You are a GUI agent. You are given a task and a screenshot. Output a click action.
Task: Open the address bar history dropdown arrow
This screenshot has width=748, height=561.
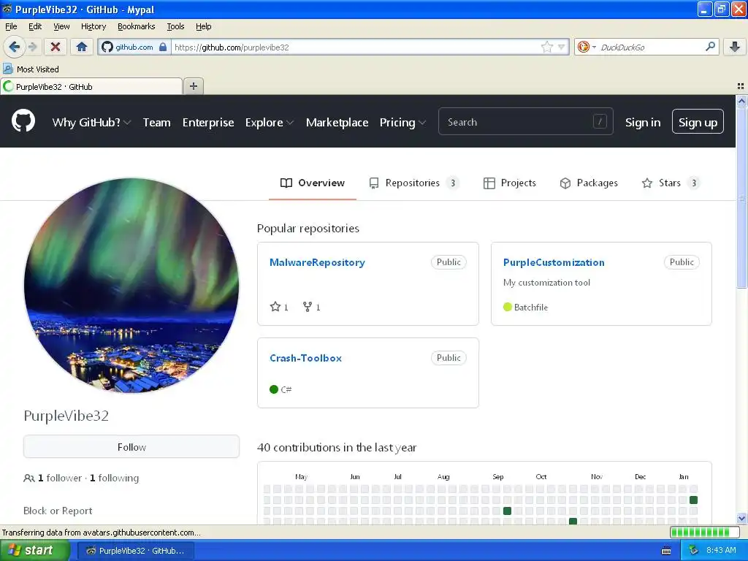tap(562, 47)
